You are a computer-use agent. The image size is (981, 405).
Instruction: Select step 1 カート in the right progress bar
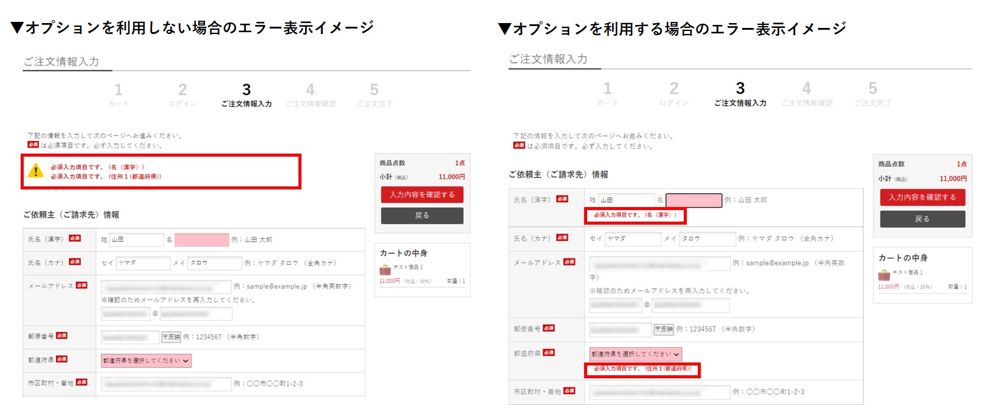(x=607, y=95)
